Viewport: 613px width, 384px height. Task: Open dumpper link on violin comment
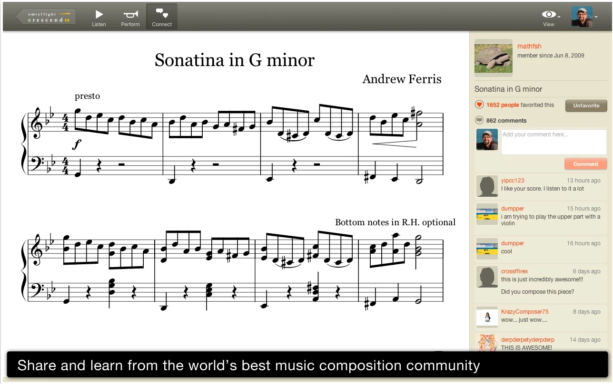point(513,209)
